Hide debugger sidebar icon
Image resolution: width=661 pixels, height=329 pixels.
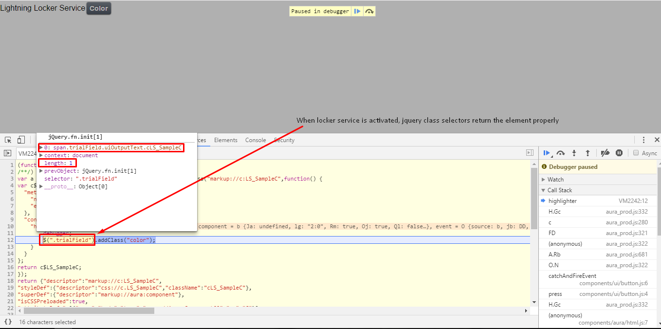click(530, 153)
